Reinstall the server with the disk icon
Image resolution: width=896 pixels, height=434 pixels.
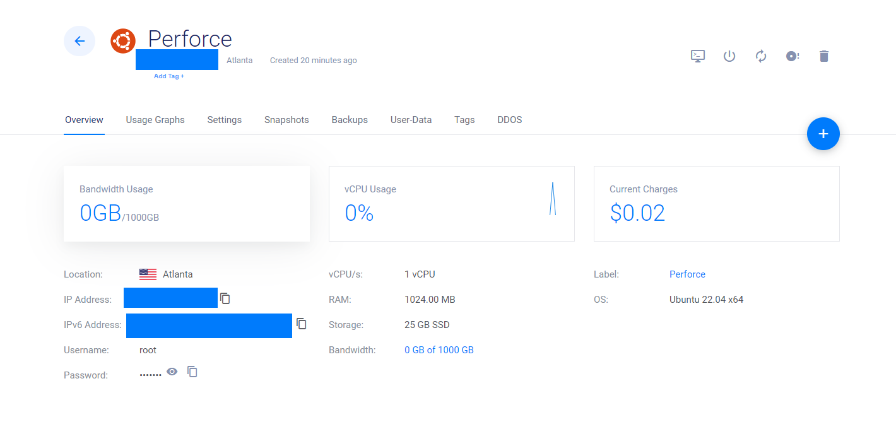pyautogui.click(x=793, y=56)
